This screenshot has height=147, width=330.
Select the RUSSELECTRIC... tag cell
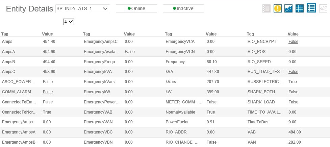[x=265, y=82]
